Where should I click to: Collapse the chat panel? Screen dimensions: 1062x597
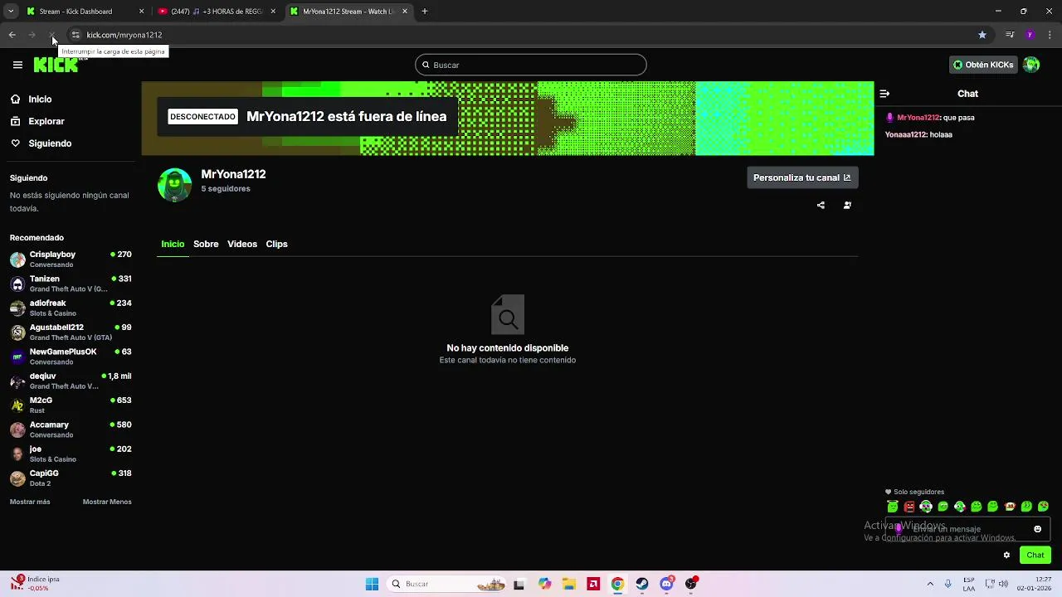tap(884, 94)
